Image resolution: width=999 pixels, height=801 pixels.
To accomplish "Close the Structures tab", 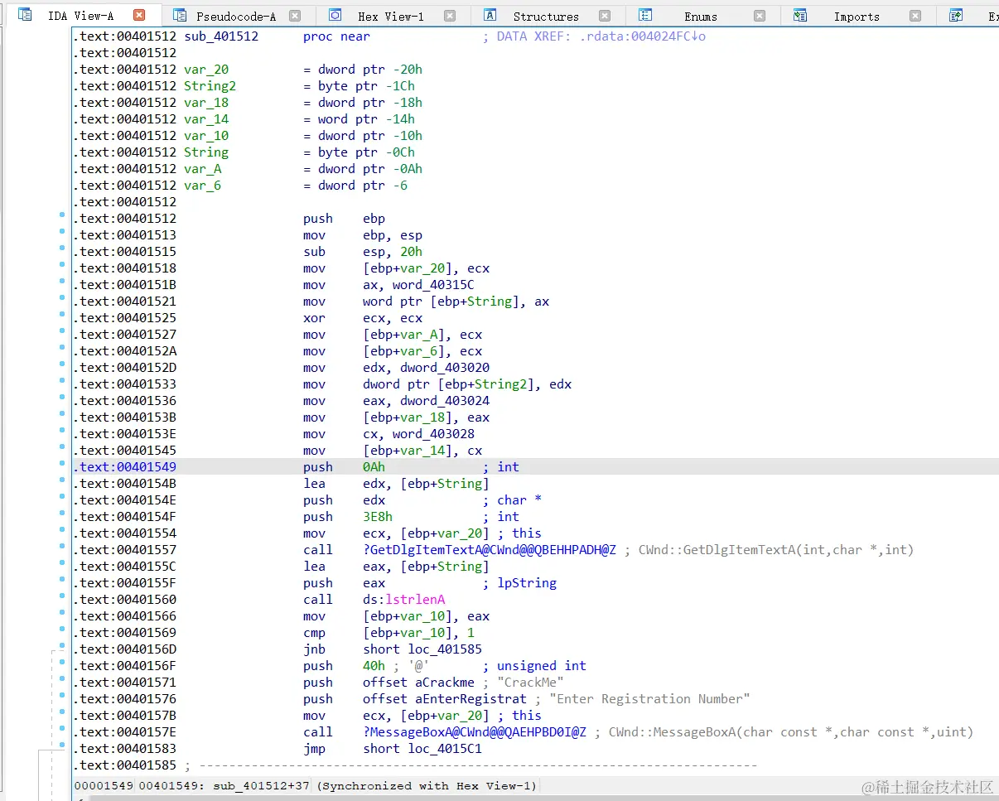I will tap(605, 15).
